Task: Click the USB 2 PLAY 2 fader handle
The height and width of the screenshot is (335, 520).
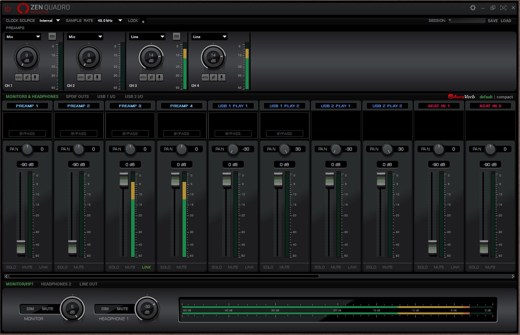Action: [381, 180]
